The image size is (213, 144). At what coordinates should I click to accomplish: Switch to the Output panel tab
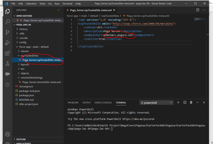pos(86,103)
